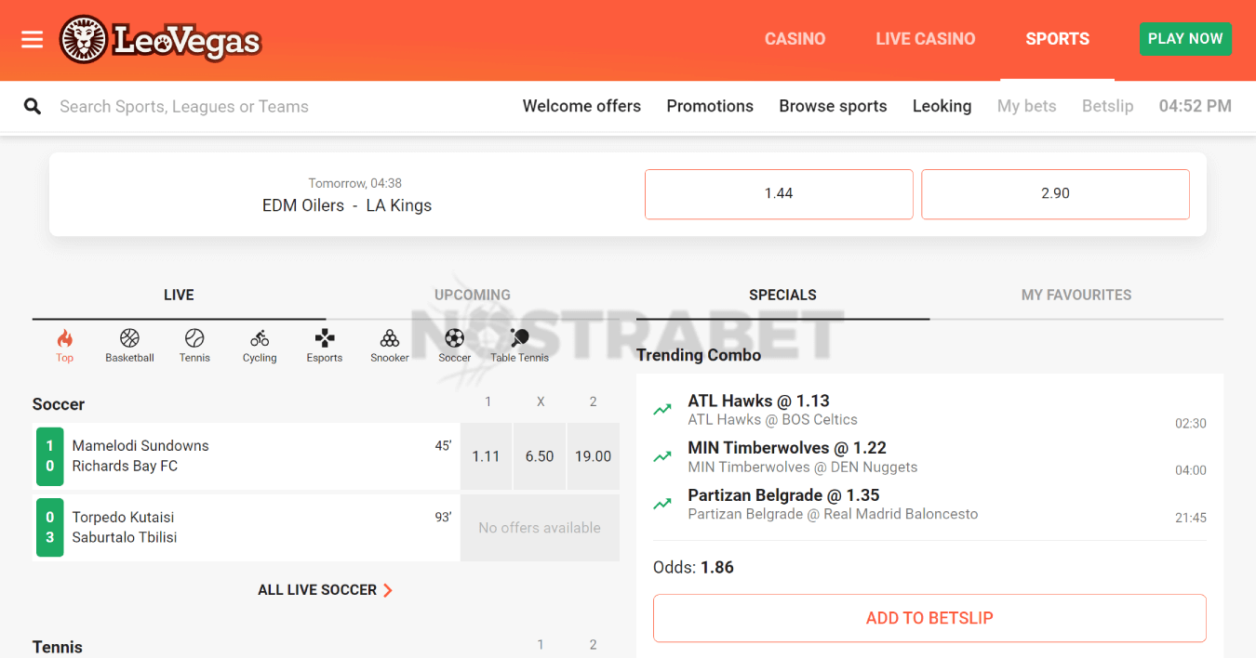Click the search sports input field
This screenshot has height=658, width=1256.
click(x=184, y=107)
